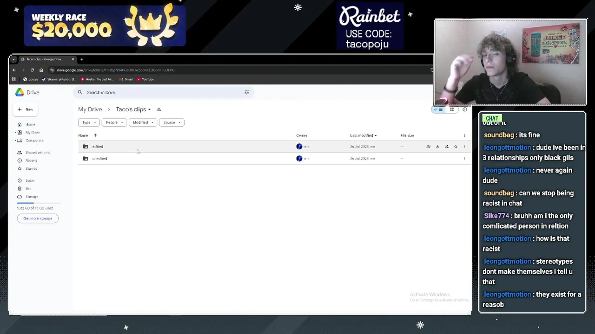Screen dimensions: 595x334
Task: Open advanced search filter options
Action: (247, 92)
